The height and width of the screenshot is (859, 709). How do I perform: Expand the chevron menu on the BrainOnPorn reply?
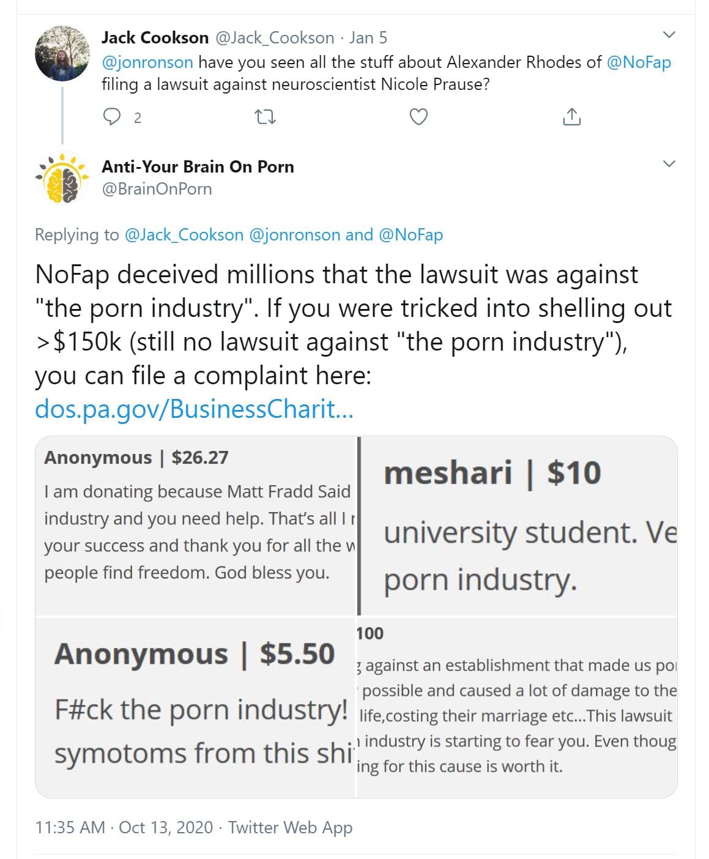pos(669,164)
